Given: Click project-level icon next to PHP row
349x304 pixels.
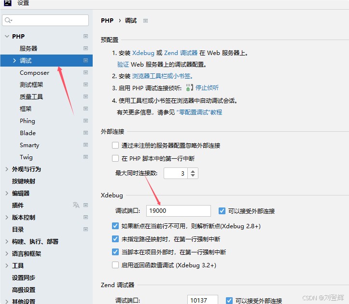Looking at the screenshot, I should [x=85, y=36].
